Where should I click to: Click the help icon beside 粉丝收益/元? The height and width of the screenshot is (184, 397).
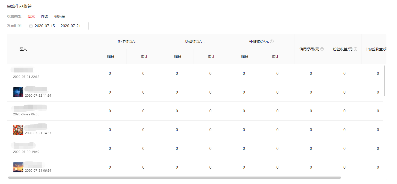pyautogui.click(x=356, y=49)
